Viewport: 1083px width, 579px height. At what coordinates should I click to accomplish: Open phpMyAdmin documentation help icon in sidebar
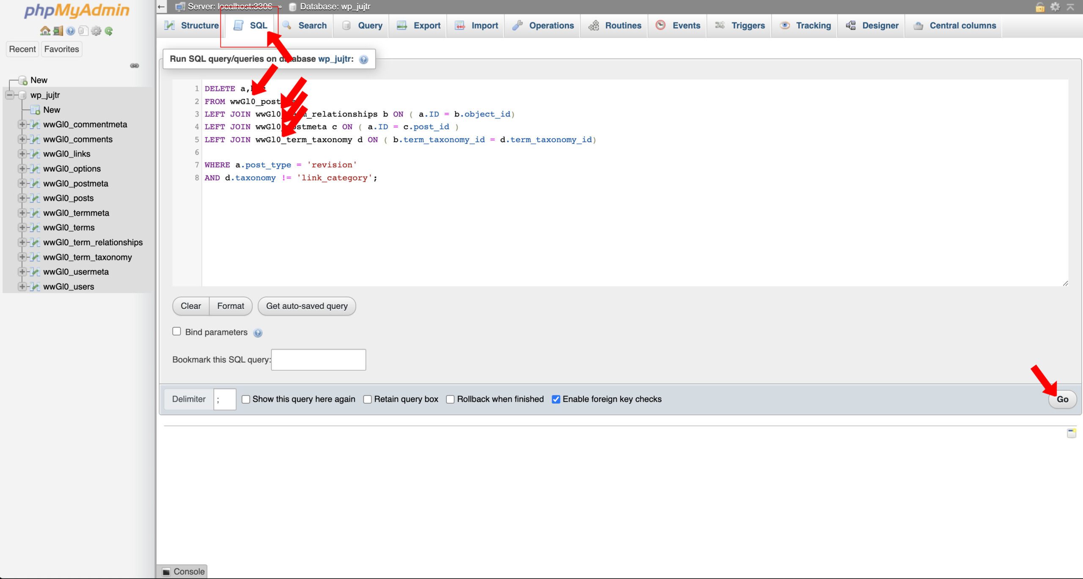pos(71,31)
